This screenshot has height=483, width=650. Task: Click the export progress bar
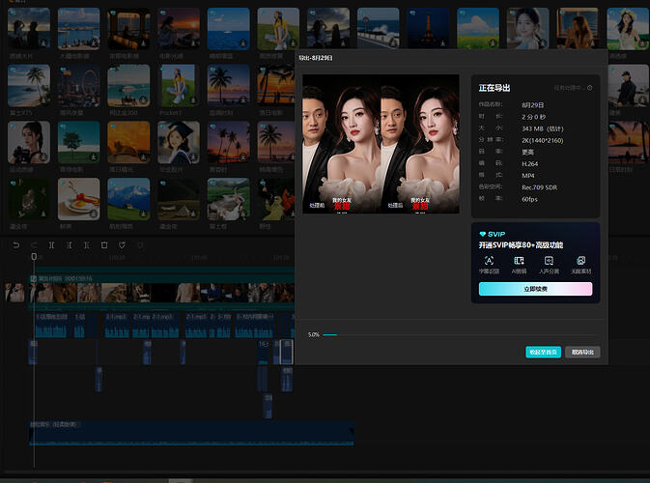(x=460, y=334)
